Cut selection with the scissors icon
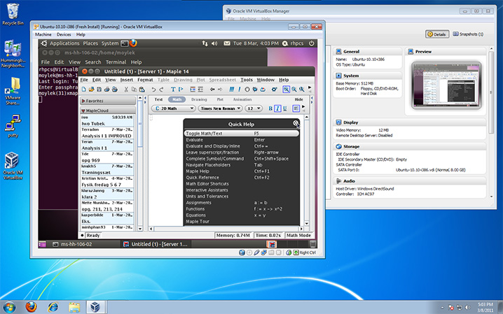The height and width of the screenshot is (314, 503). 126,90
